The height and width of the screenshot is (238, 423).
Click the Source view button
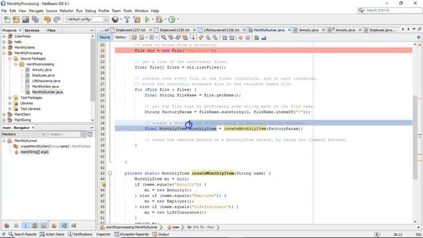(x=104, y=37)
